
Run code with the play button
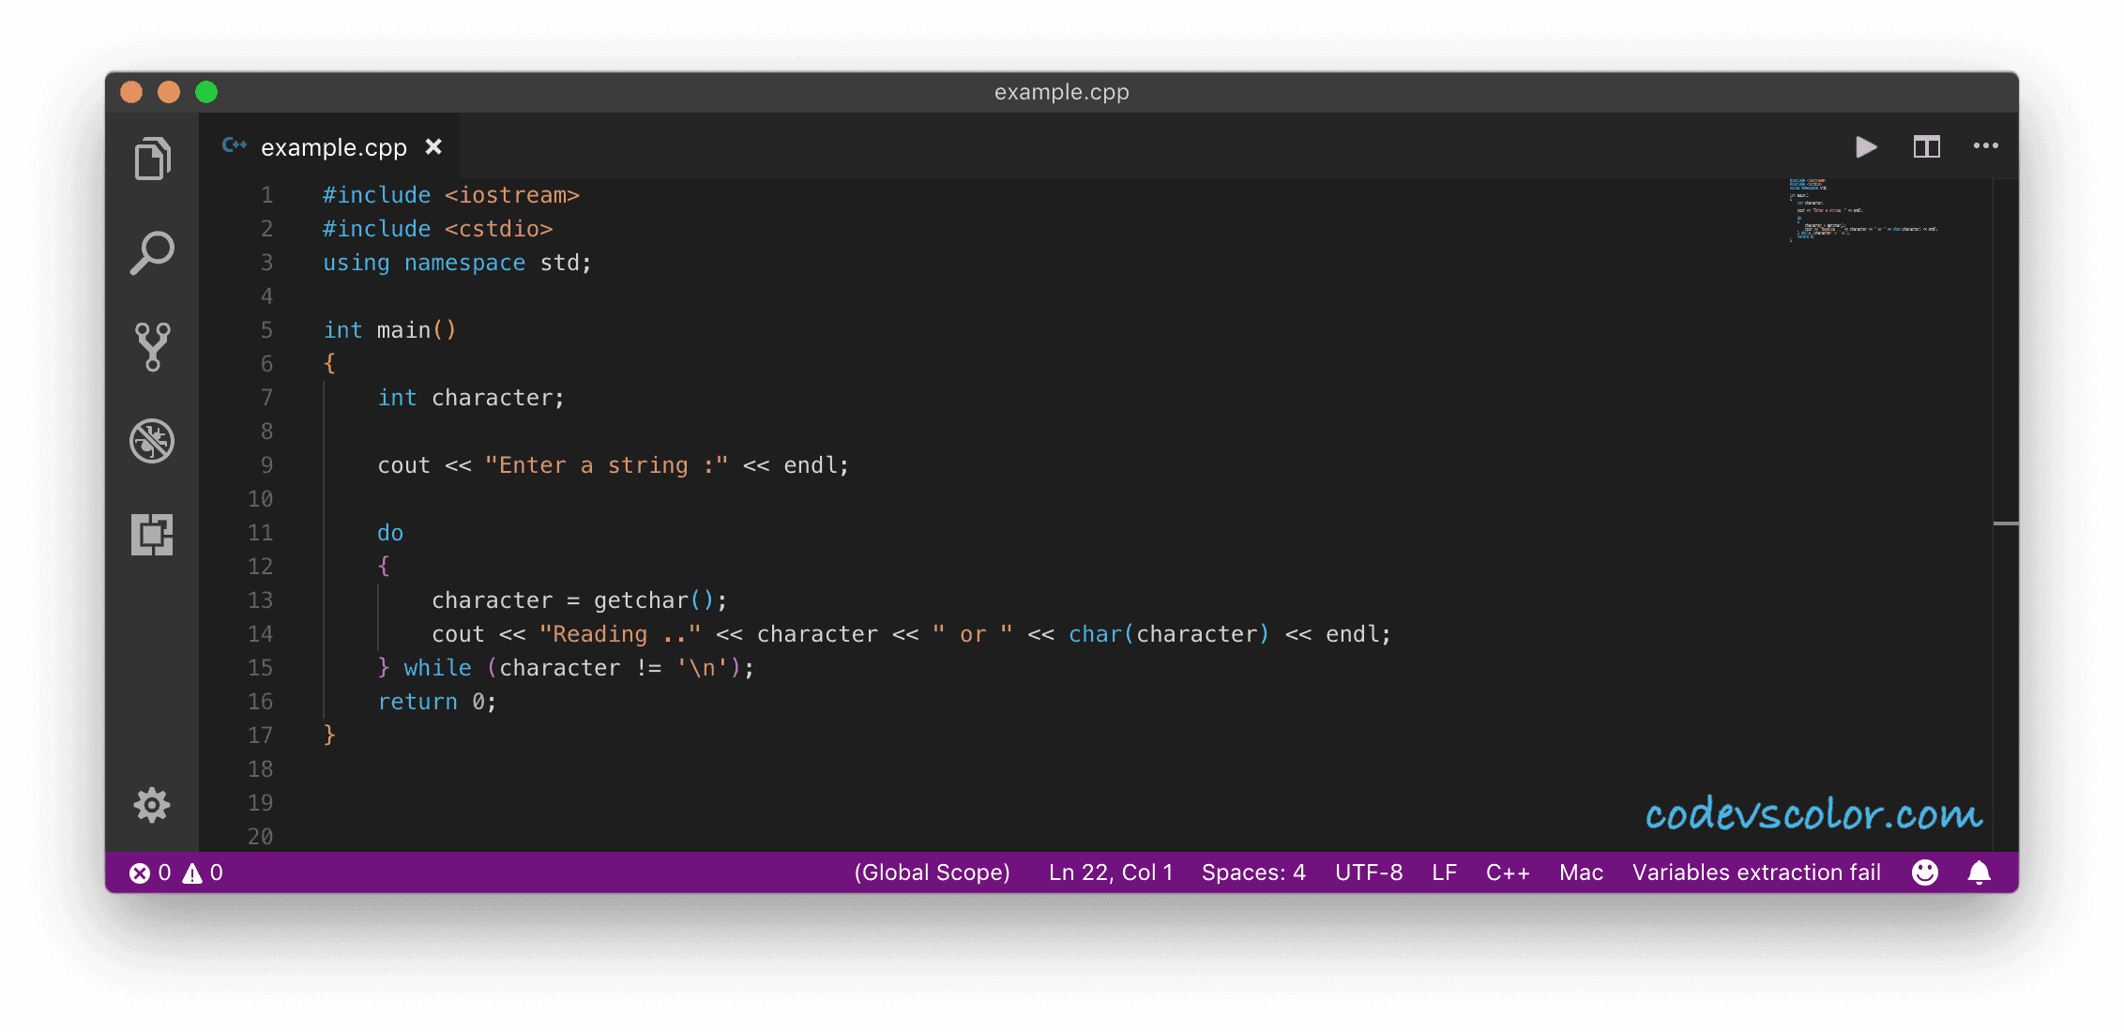click(x=1866, y=147)
